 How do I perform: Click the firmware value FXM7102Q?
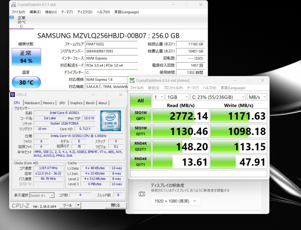(111, 44)
